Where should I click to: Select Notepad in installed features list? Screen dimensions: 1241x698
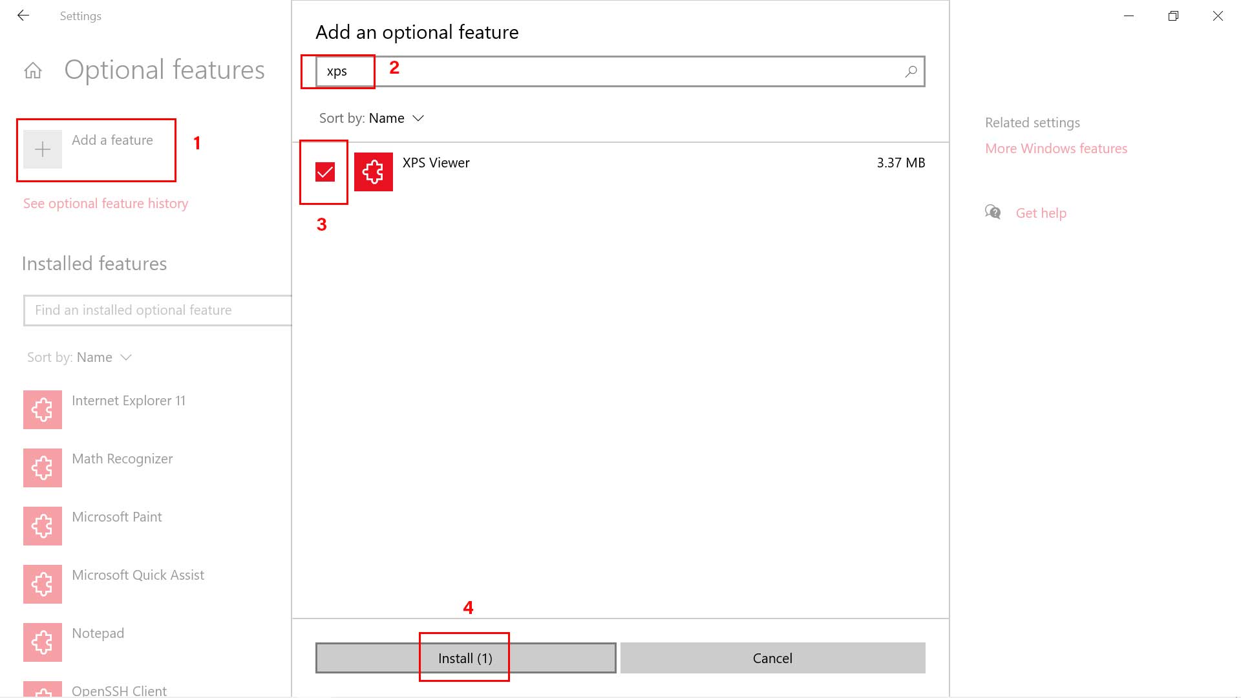[x=98, y=633]
